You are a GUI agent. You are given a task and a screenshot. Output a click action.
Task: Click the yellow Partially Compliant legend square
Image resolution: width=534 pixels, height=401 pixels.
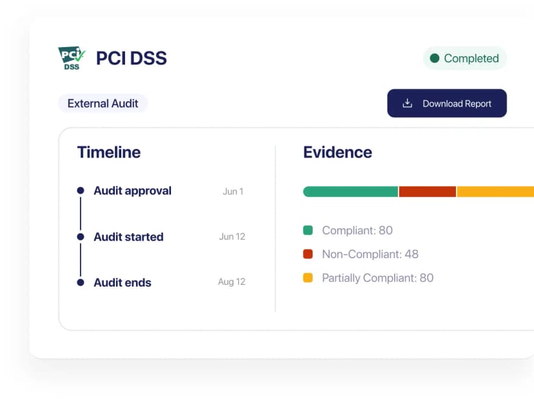[x=308, y=278]
